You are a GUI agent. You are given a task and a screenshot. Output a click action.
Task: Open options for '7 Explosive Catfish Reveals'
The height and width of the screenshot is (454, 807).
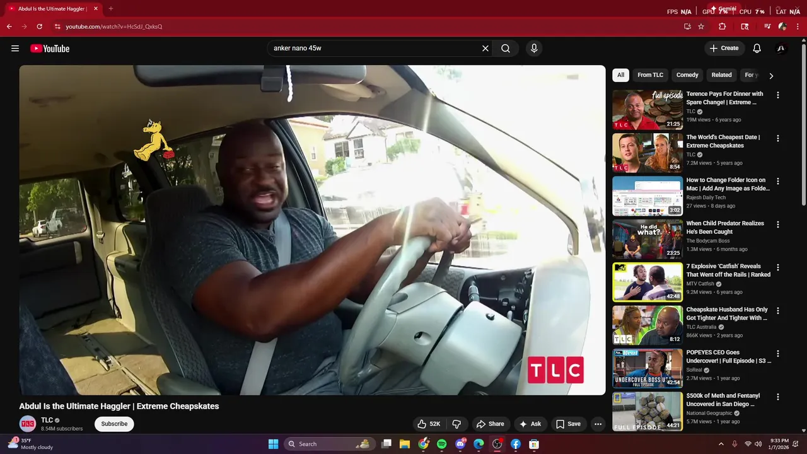[777, 267]
